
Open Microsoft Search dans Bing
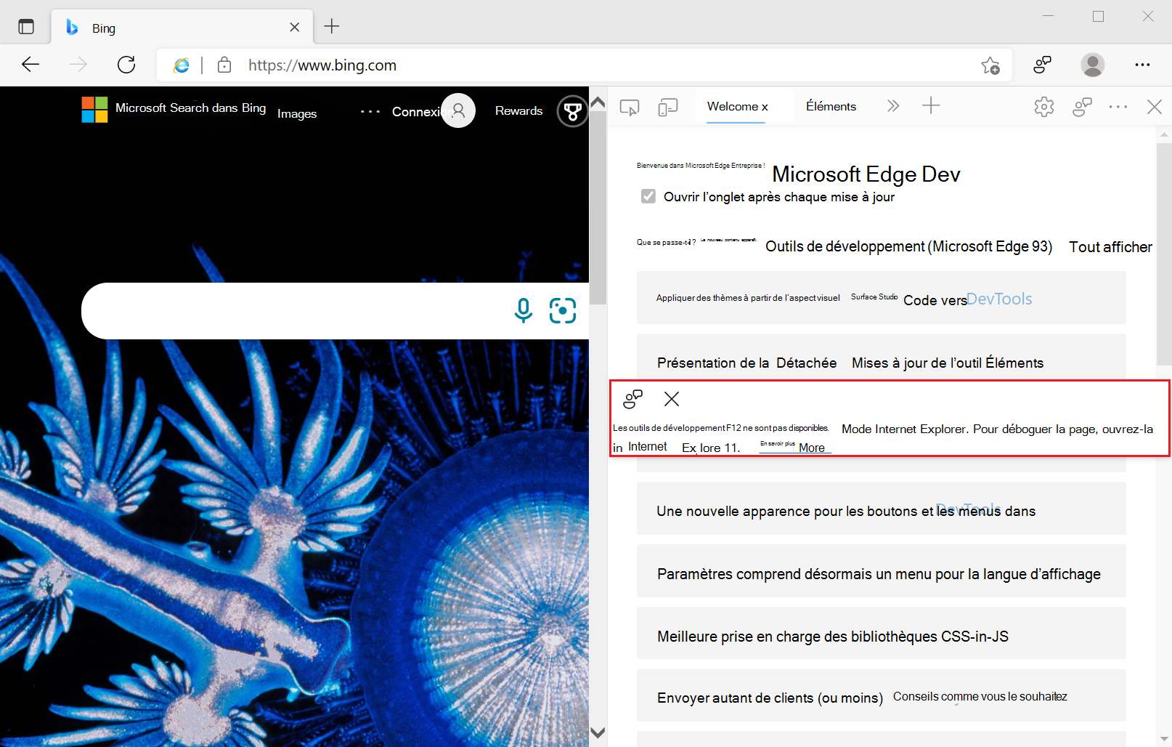tap(190, 108)
